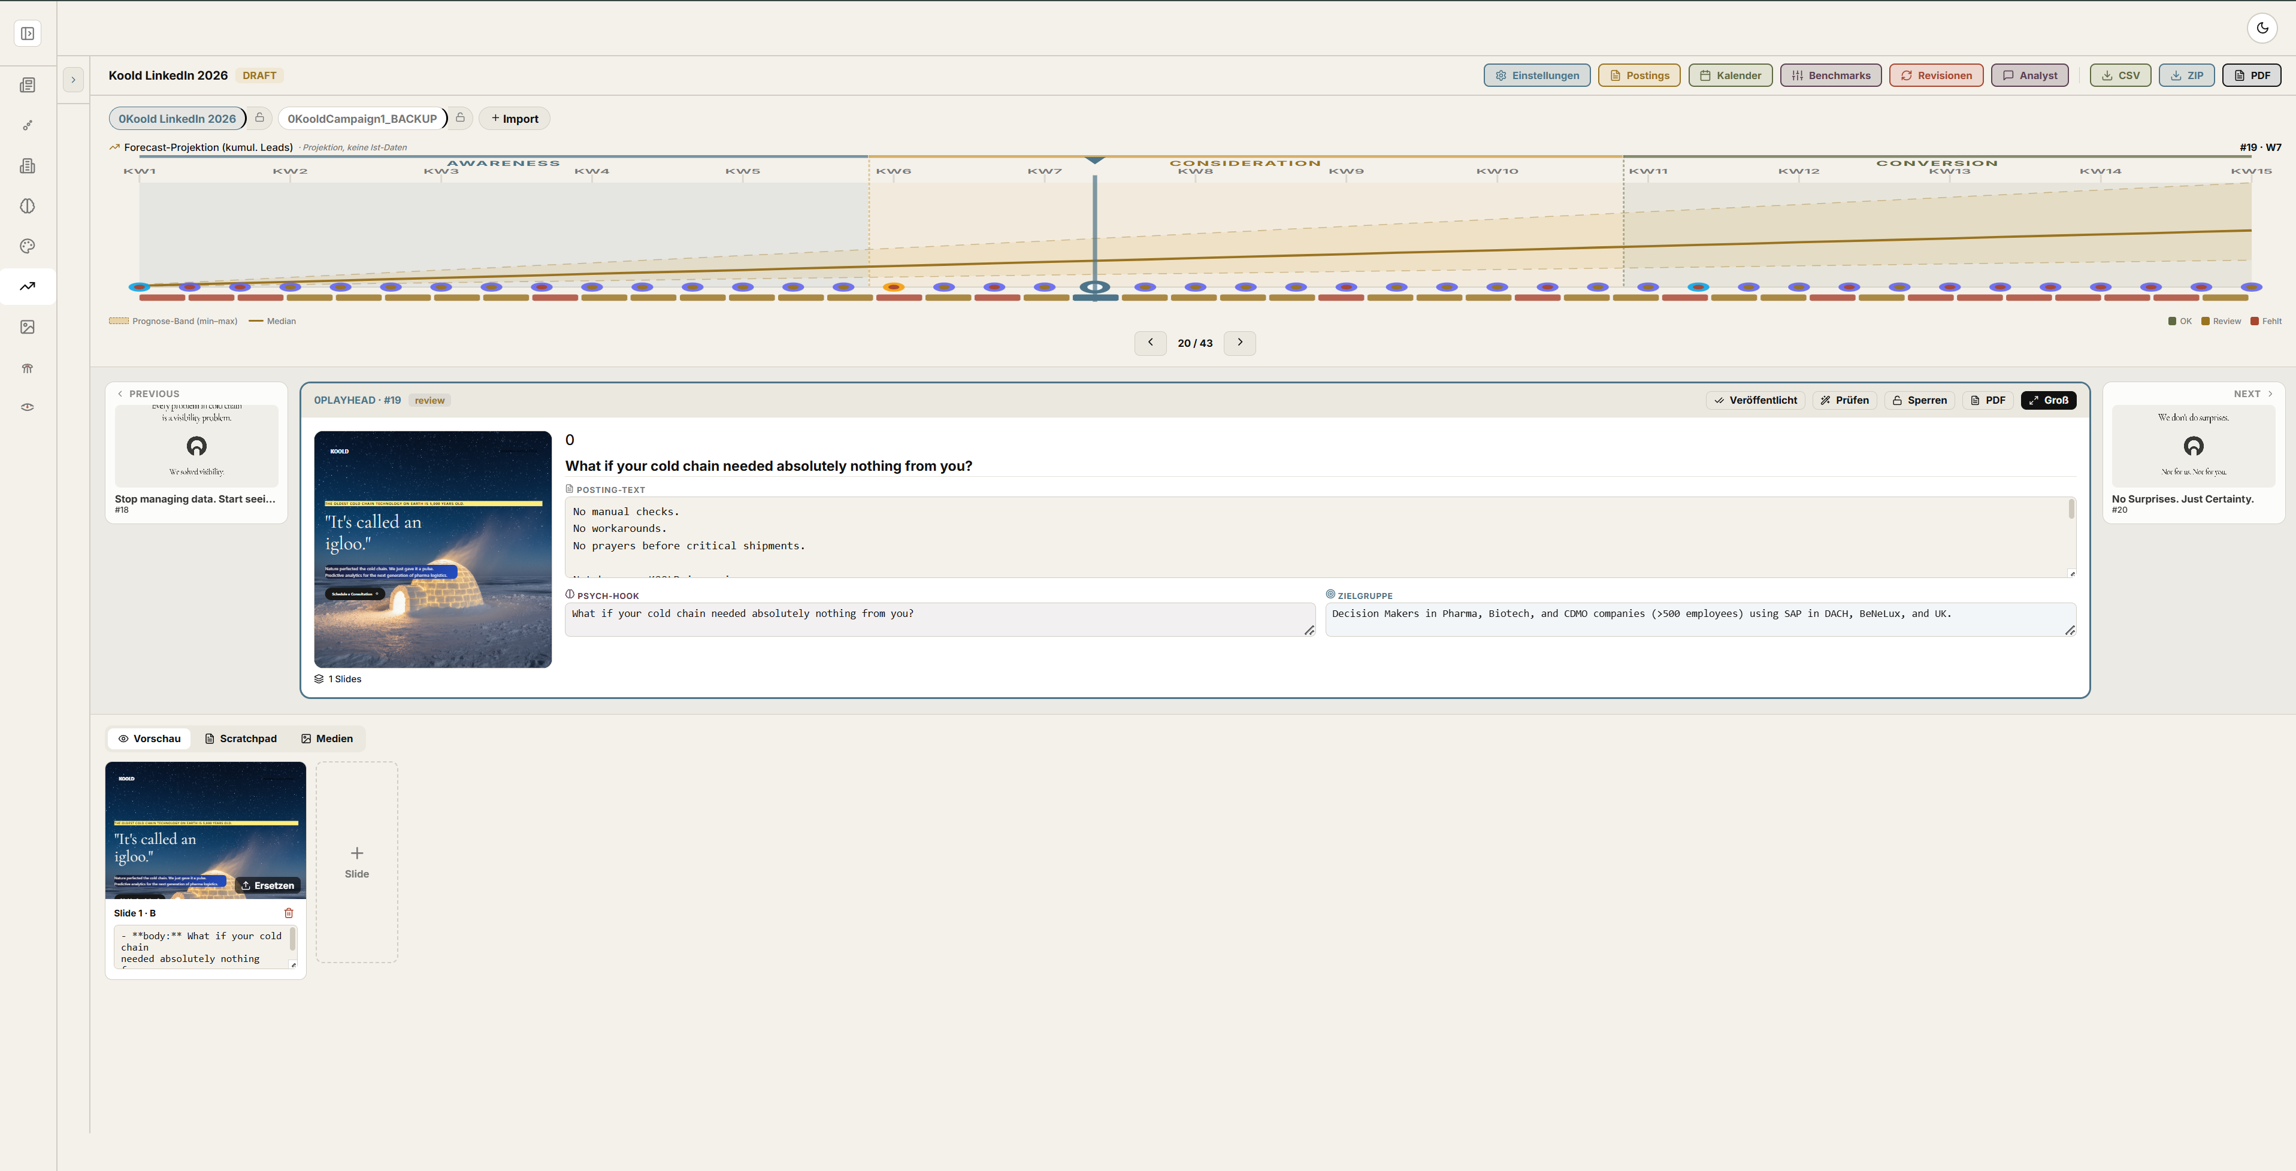Open the newspaper icon in sidebar
Screen dimensions: 2296x1171
(x=28, y=86)
